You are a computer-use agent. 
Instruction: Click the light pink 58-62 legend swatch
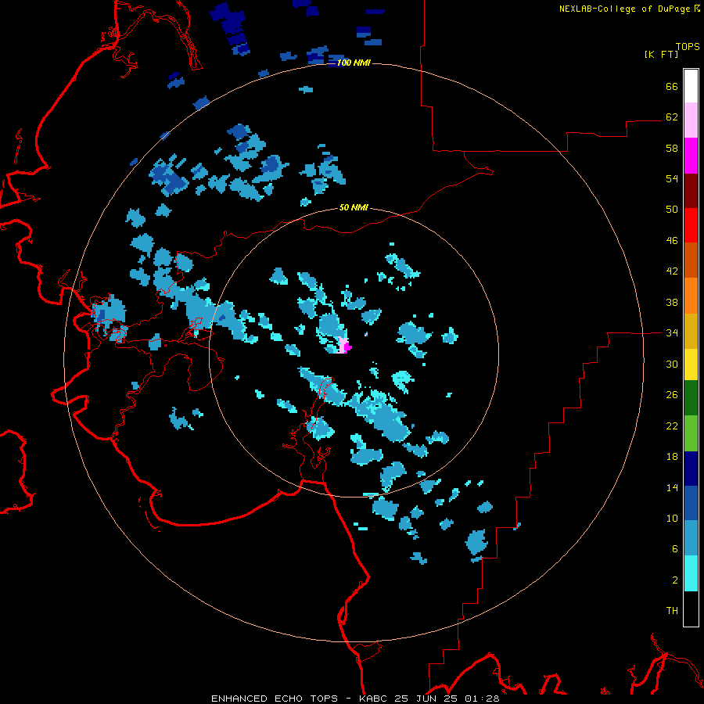691,120
